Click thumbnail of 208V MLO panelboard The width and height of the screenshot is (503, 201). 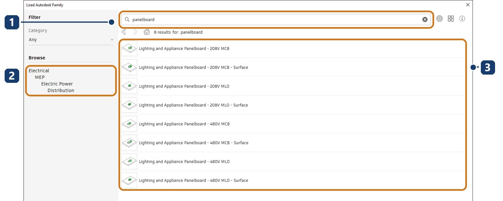coord(129,86)
